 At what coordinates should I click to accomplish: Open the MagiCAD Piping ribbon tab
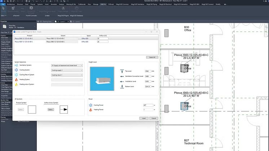152,4
